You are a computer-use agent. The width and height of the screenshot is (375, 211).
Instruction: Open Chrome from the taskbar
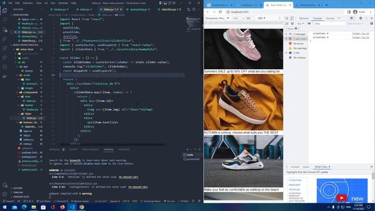tap(81, 207)
